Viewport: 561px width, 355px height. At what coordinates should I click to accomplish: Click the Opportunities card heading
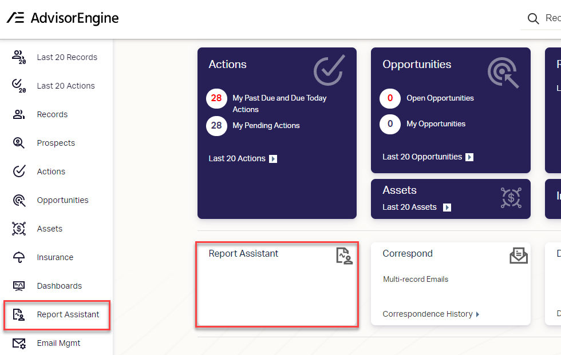click(x=417, y=64)
